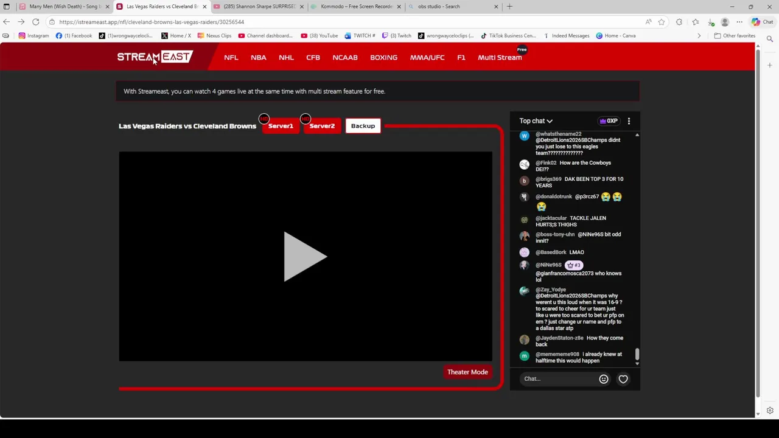
Task: Open the Home - Canva bookmark
Action: (x=616, y=36)
